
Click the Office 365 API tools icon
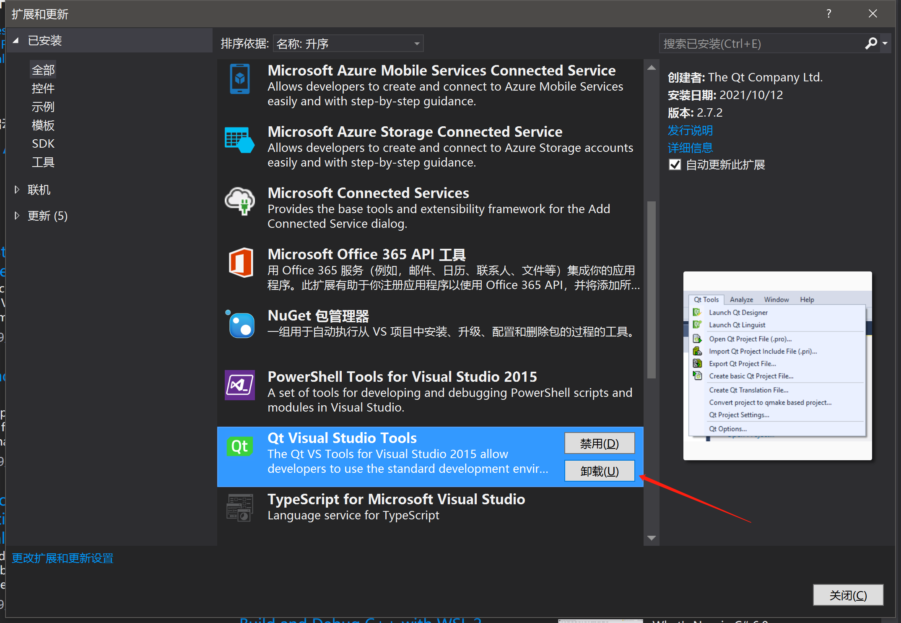(241, 263)
